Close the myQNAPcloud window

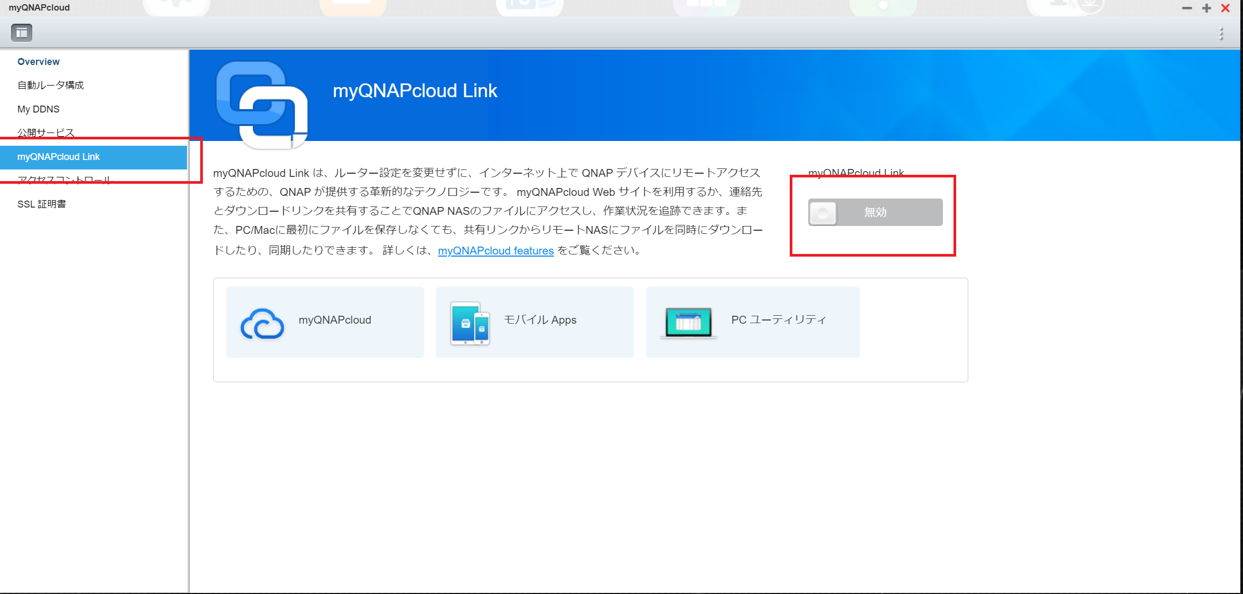(1226, 8)
